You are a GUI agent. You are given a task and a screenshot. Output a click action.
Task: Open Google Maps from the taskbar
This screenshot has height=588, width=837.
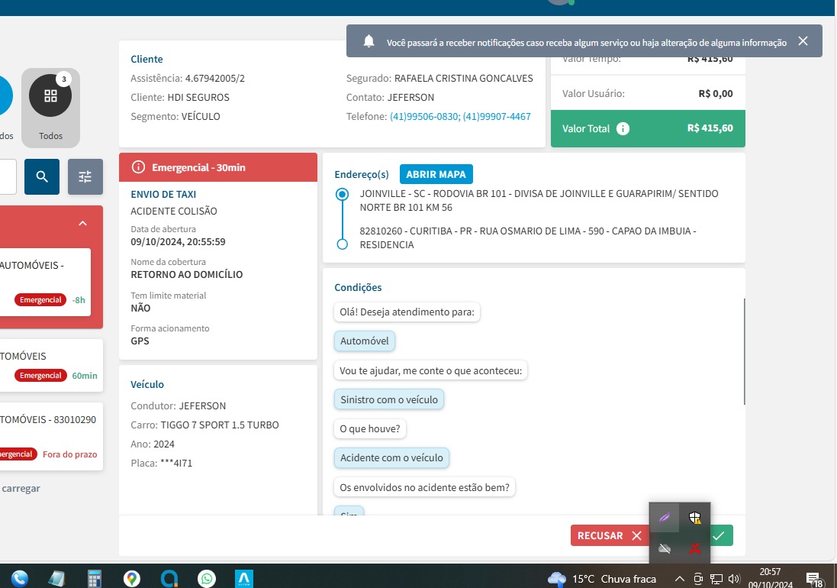click(132, 578)
